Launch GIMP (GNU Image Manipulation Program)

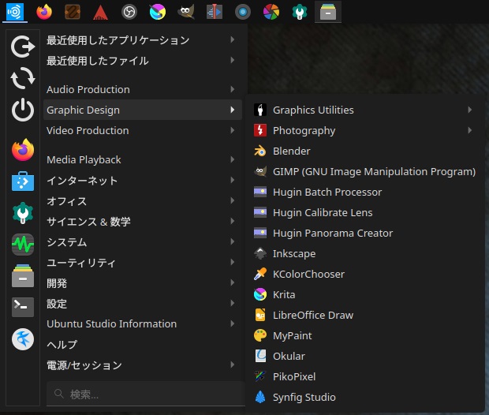(365, 172)
